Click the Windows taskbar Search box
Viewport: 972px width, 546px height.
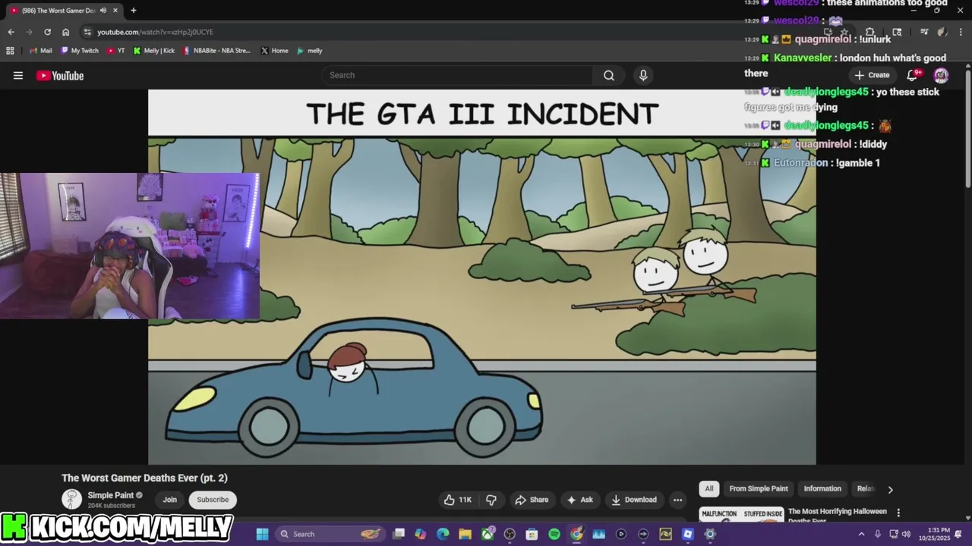[x=330, y=534]
